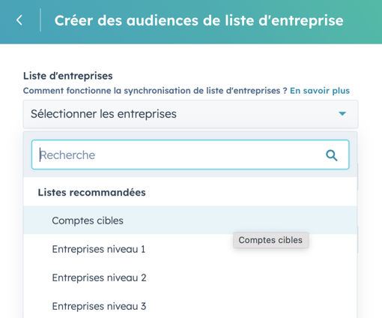
Task: Open the Sélectionner les entreprises dropdown
Action: [x=190, y=114]
